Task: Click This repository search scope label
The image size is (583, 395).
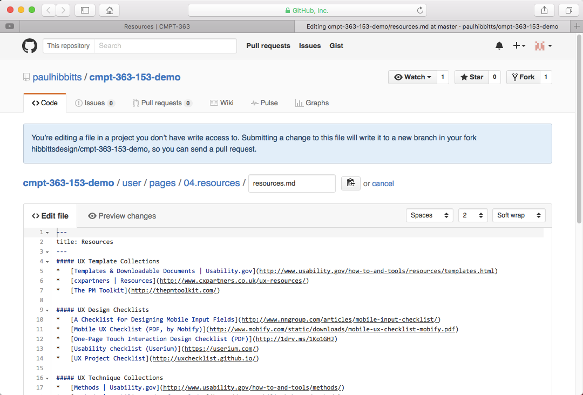Action: pos(69,46)
